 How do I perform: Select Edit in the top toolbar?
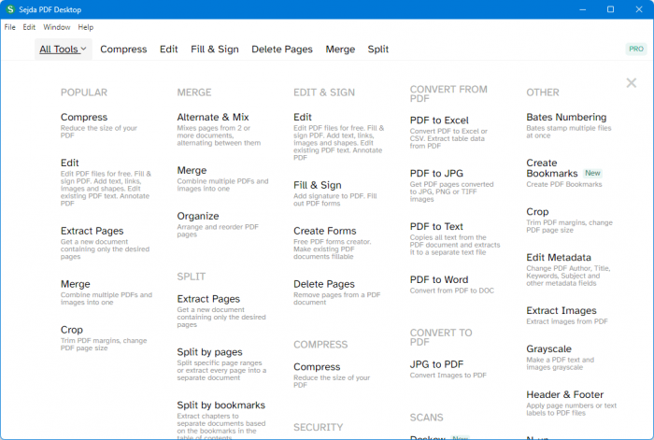click(x=168, y=50)
